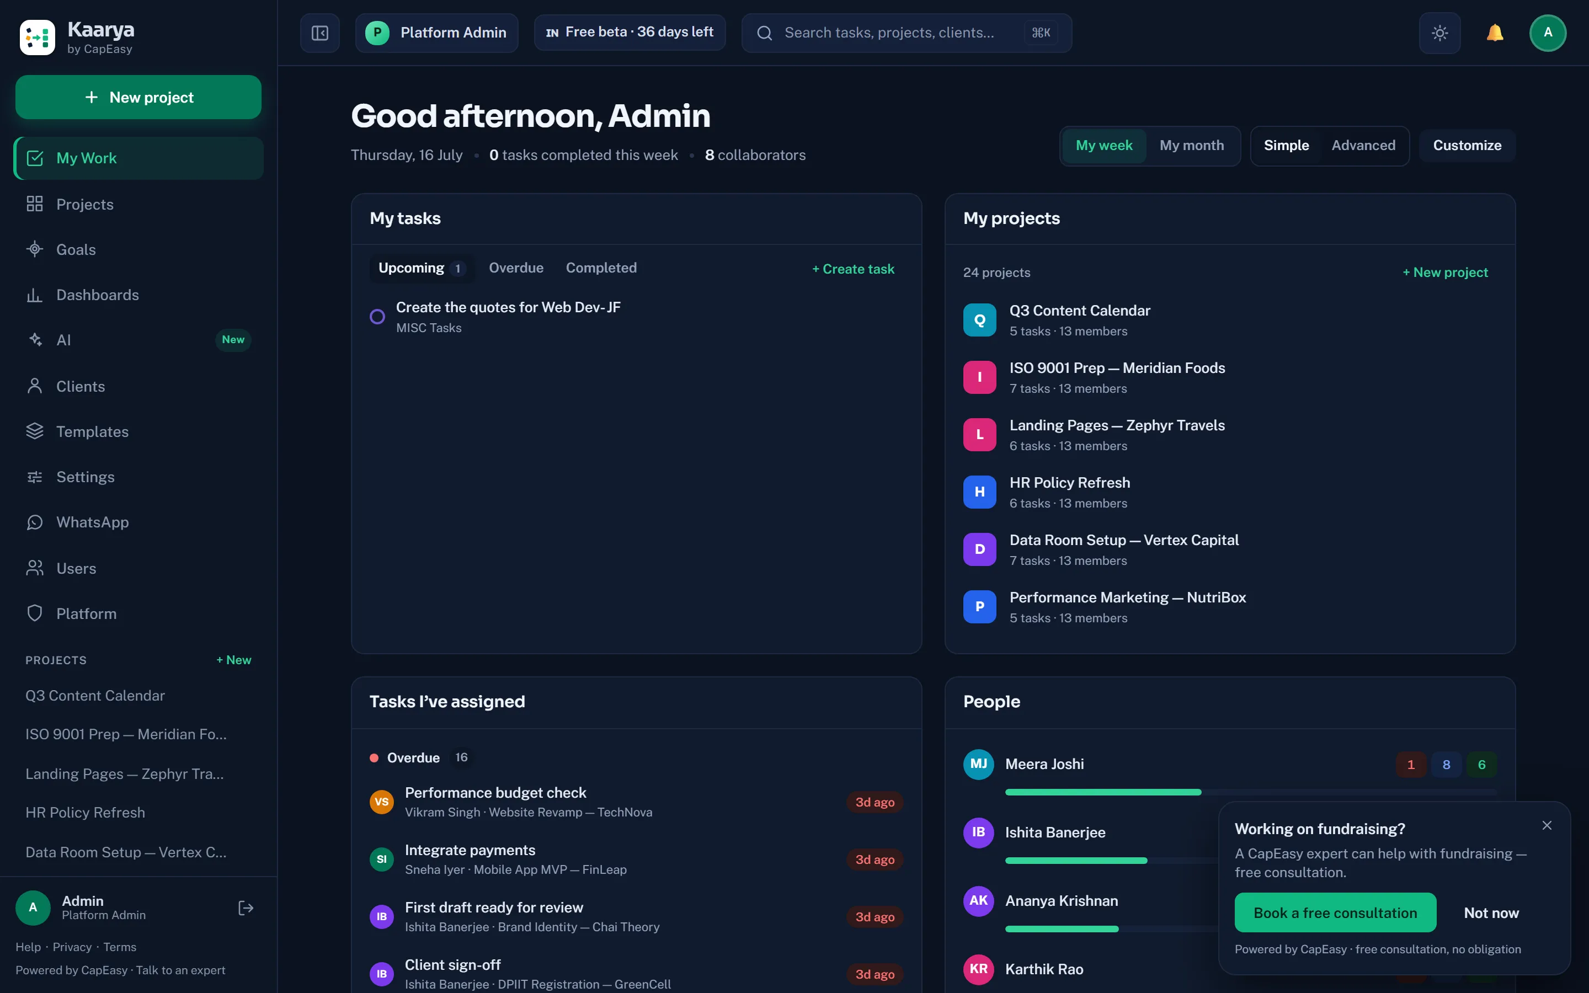Click Meera Joshi's red count badge 1
The image size is (1589, 993).
1410,765
